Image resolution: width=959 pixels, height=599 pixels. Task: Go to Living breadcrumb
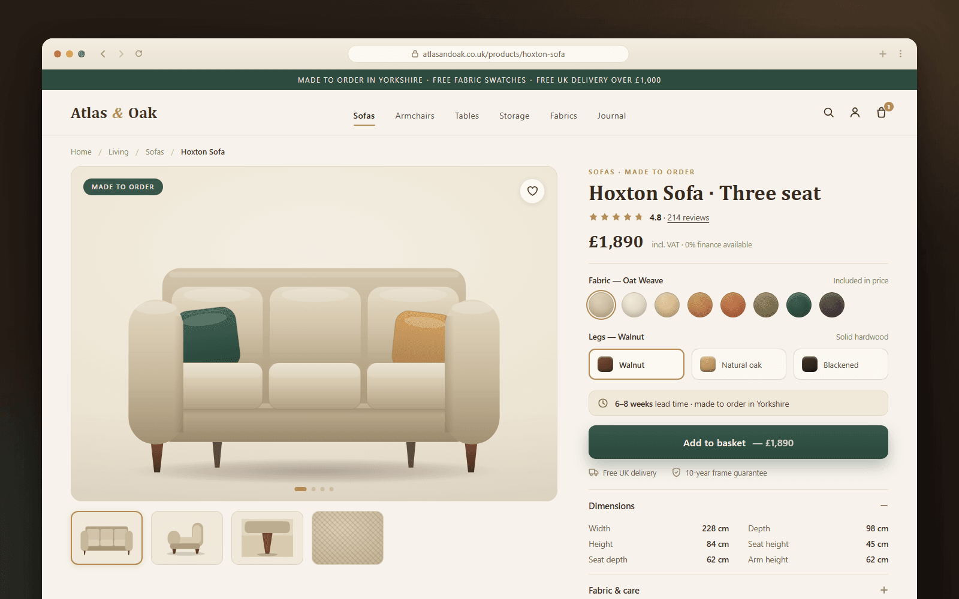pyautogui.click(x=118, y=152)
